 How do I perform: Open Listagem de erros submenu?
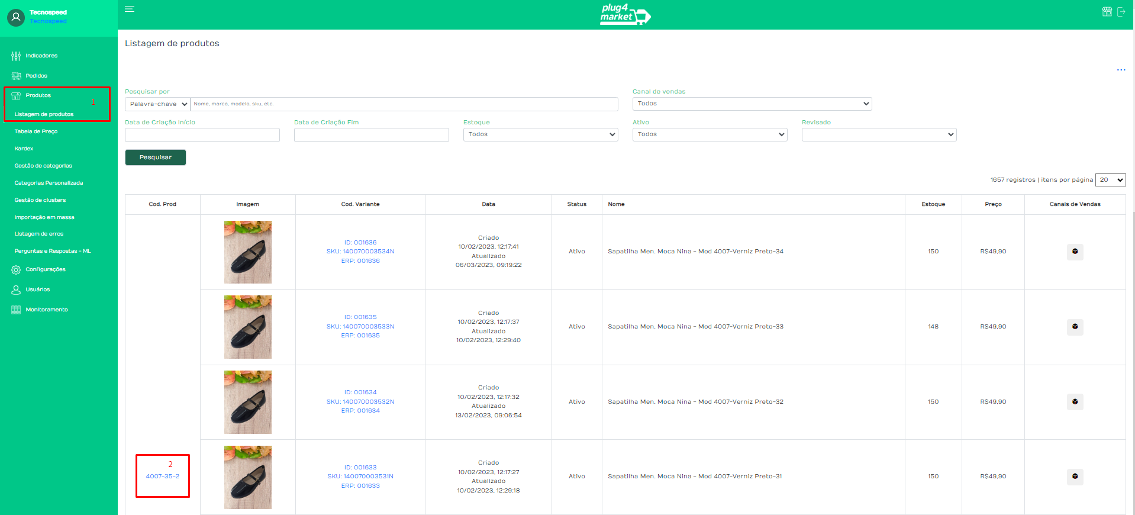point(38,234)
